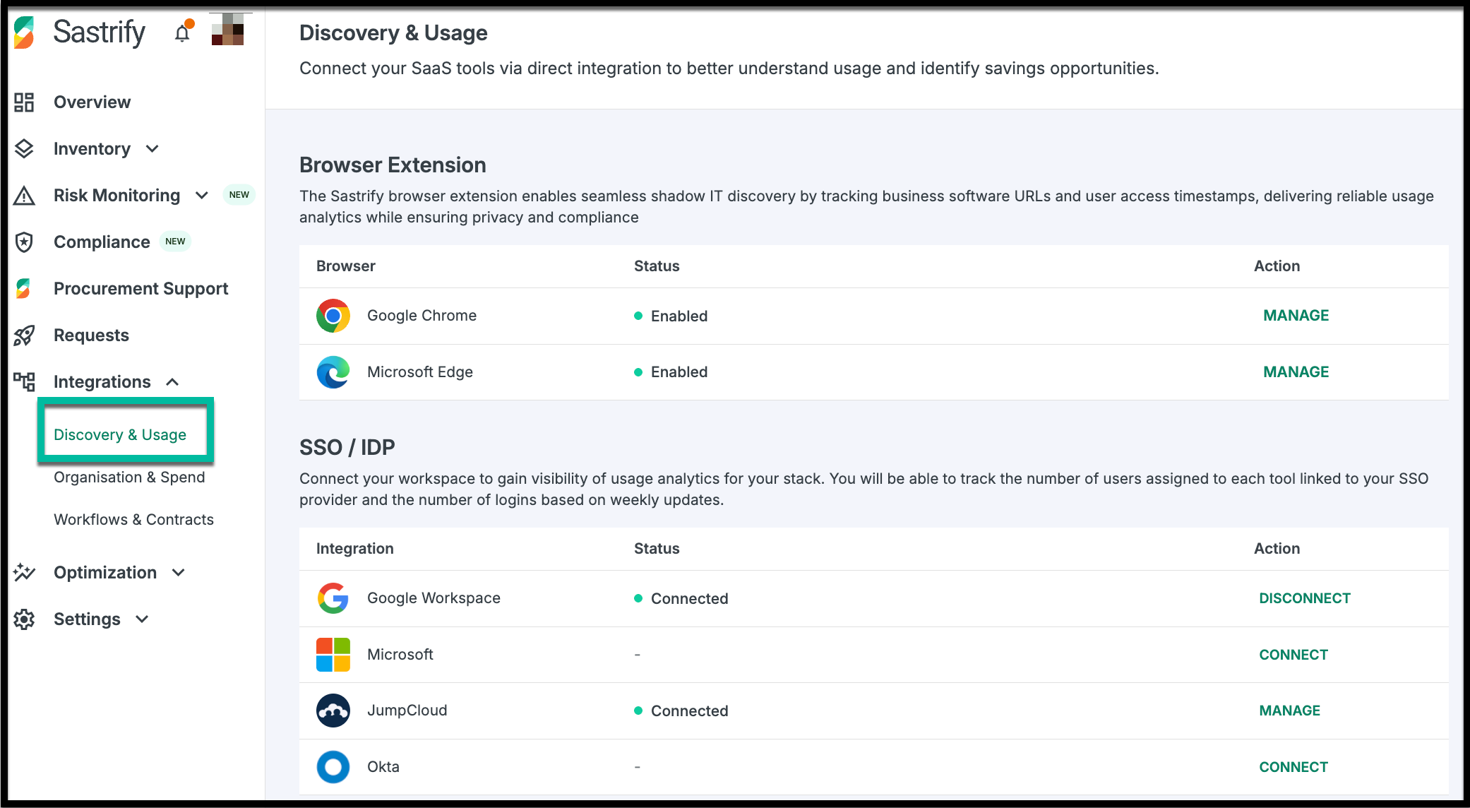Click the Integrations hierarchy icon
The image size is (1470, 808).
point(24,382)
